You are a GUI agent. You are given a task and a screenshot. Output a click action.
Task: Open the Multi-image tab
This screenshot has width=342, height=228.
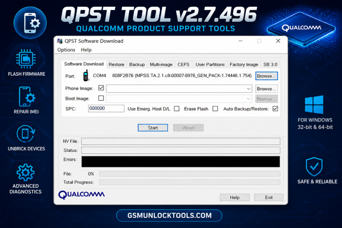pyautogui.click(x=161, y=64)
